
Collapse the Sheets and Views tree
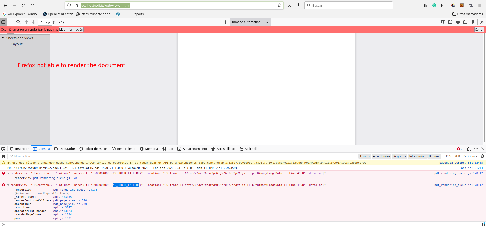[3, 38]
